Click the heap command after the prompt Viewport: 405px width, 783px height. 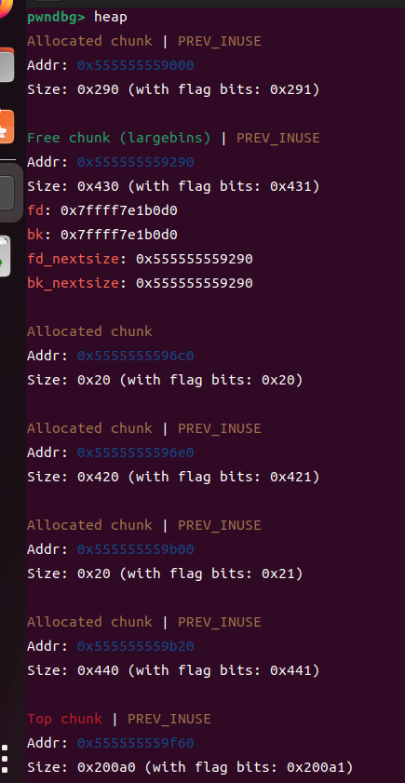[111, 18]
